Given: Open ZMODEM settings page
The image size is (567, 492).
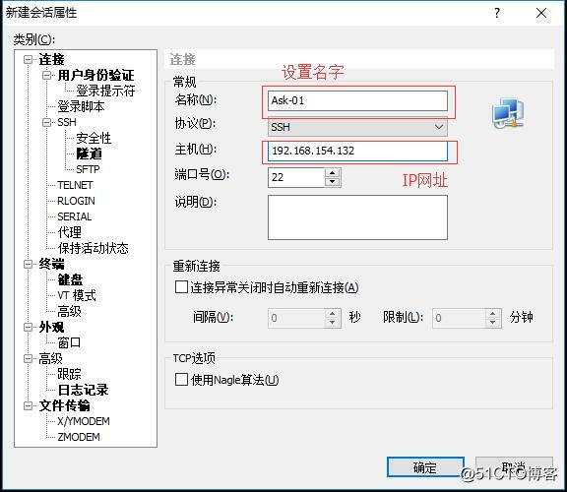Looking at the screenshot, I should (x=79, y=437).
